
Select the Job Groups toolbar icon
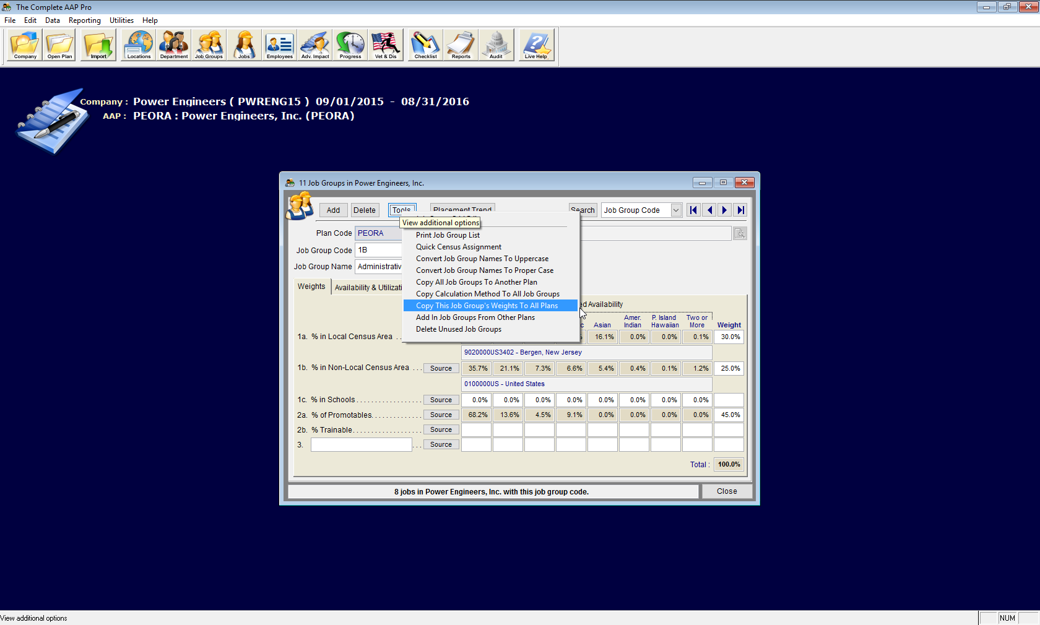pos(209,45)
